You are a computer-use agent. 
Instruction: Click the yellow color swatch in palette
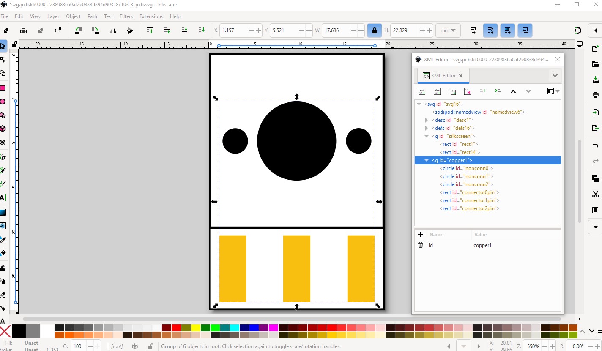pos(195,328)
